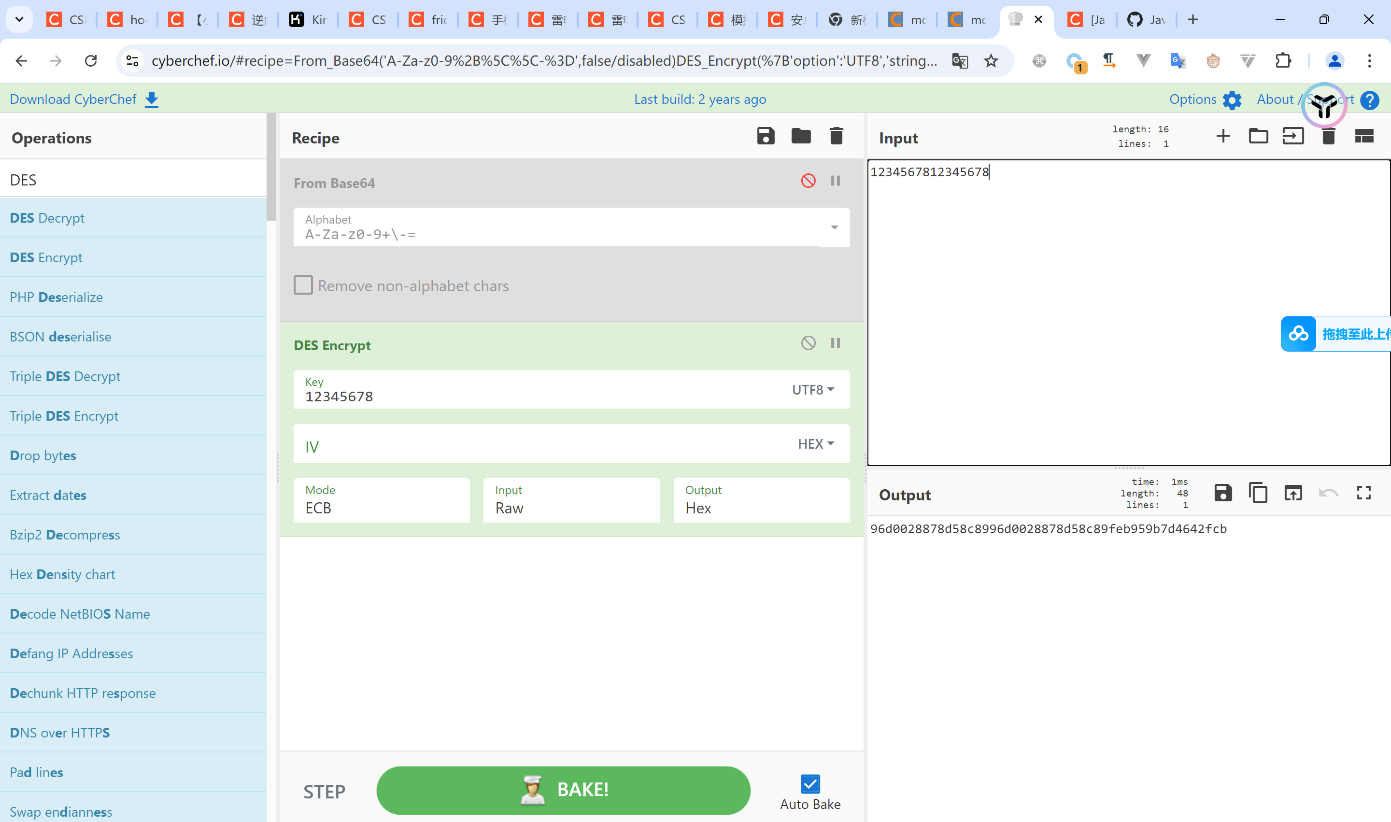The height and width of the screenshot is (822, 1391).
Task: Click the cloud upload floating widget
Action: tap(1335, 333)
